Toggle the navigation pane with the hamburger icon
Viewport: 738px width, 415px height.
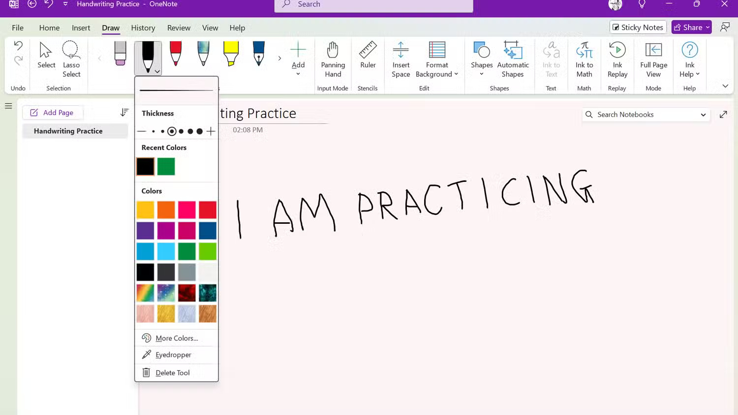[8, 105]
